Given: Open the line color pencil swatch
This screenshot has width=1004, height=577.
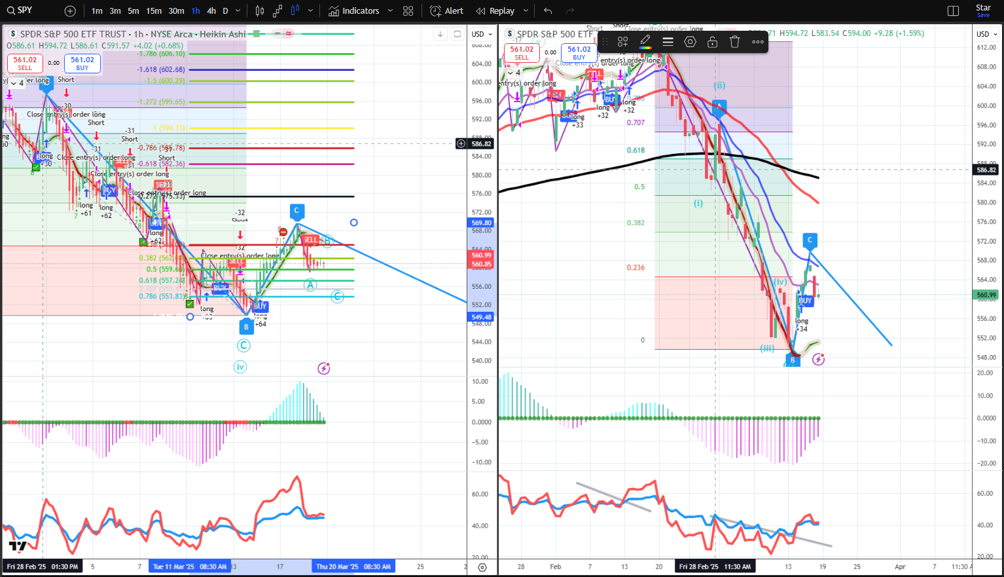Looking at the screenshot, I should (x=645, y=42).
